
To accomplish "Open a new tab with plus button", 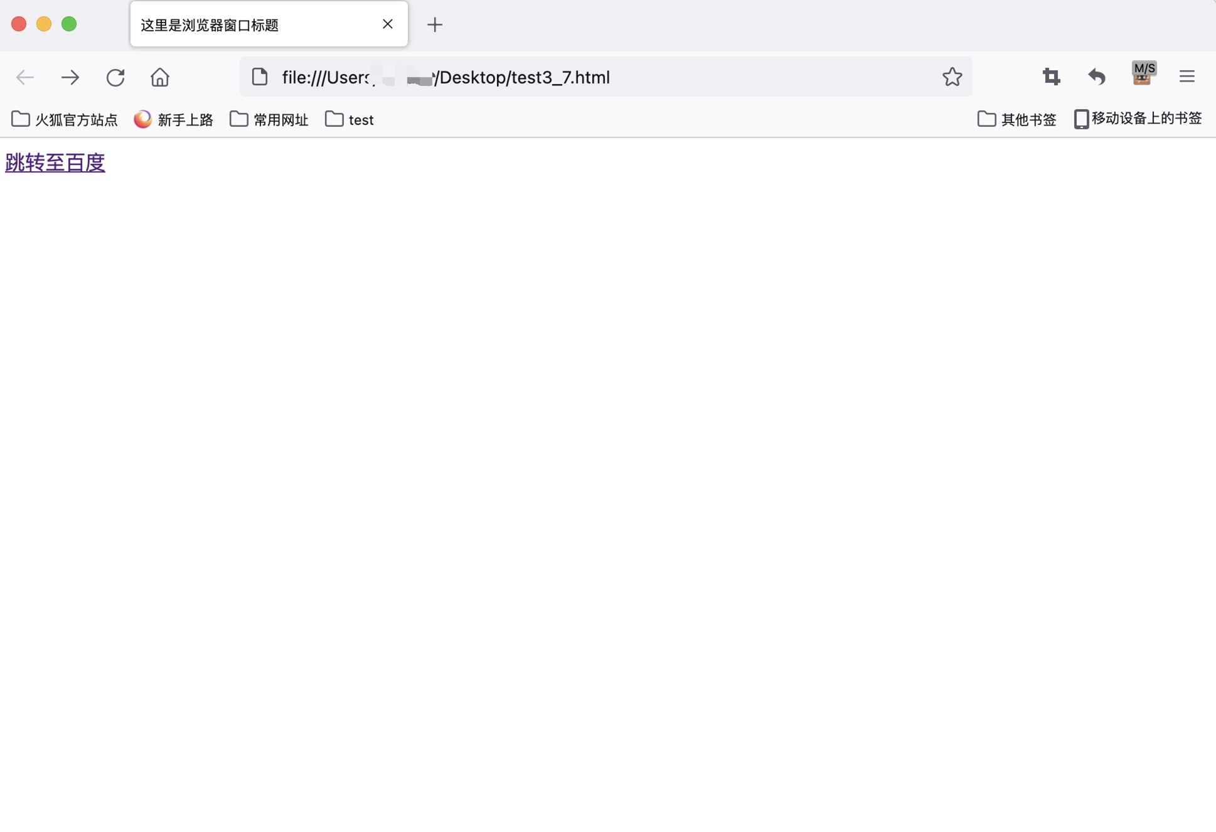I will point(434,24).
